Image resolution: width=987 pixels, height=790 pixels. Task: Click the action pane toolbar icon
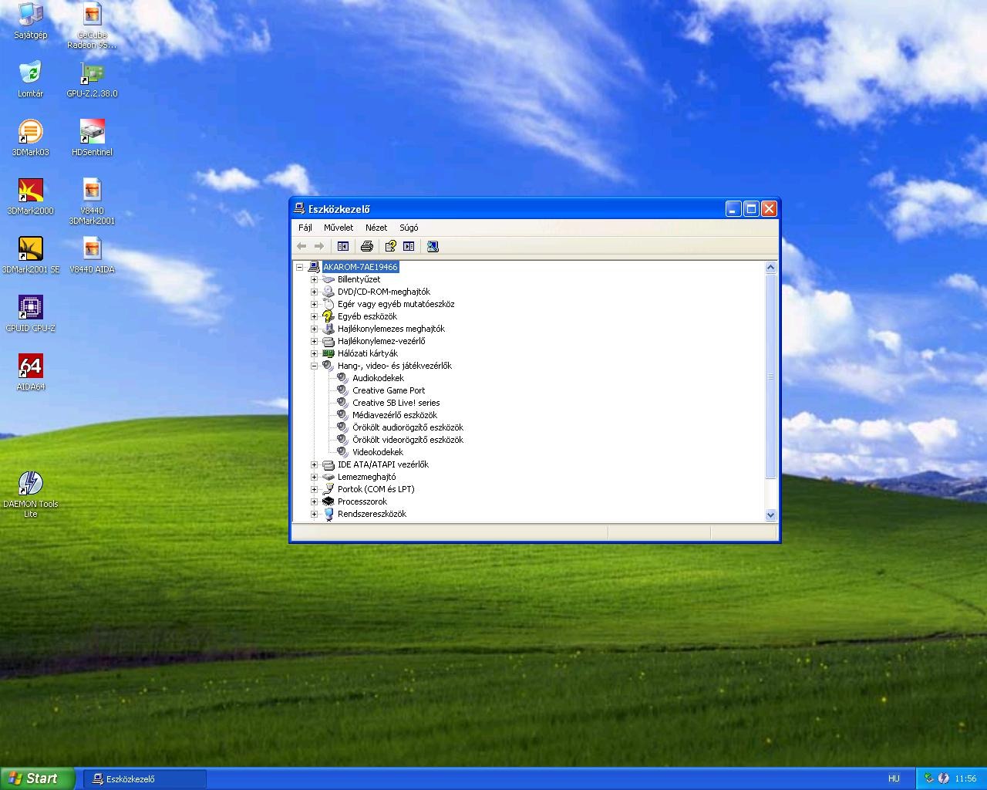click(x=409, y=246)
